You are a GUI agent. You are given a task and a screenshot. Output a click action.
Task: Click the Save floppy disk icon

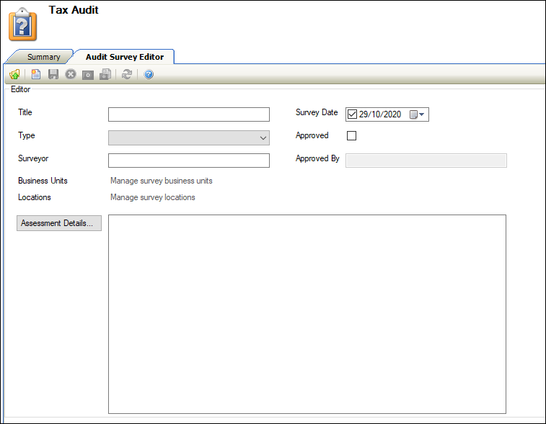point(53,75)
